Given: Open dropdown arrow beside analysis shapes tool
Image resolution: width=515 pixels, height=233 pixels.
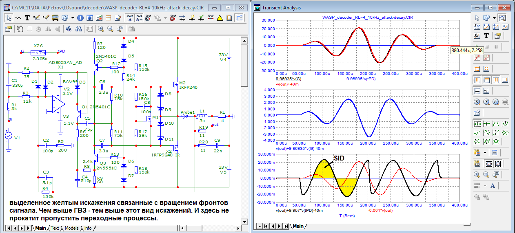Looking at the screenshot, I should point(494,18).
